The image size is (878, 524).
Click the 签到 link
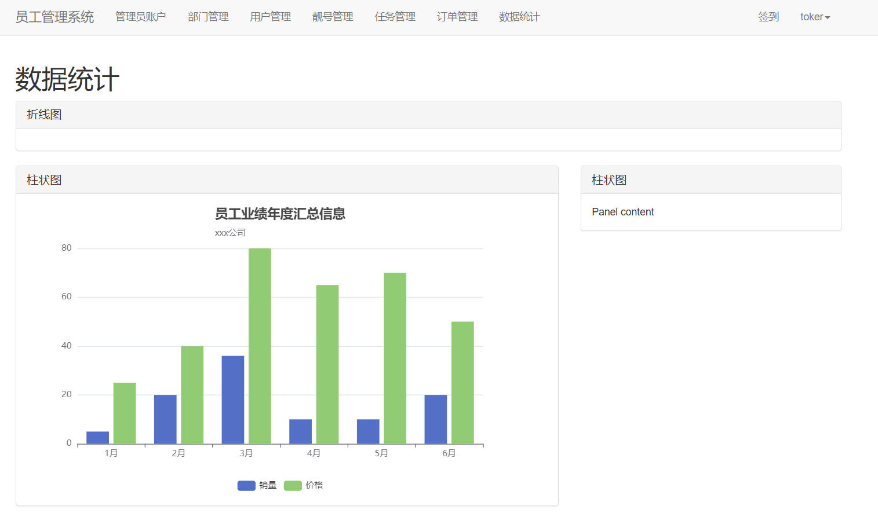coord(768,17)
